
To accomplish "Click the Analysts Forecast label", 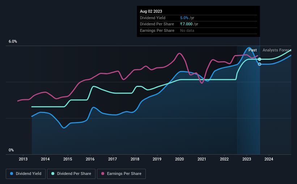I will [277, 50].
